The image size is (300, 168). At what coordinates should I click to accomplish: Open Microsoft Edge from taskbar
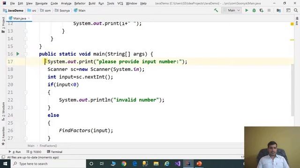(x=135, y=164)
